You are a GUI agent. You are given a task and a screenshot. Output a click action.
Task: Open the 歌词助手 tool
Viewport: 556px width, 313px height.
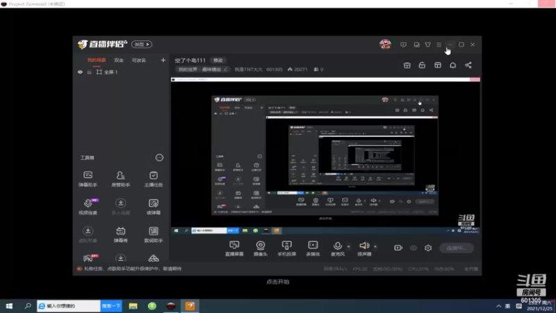tap(153, 234)
